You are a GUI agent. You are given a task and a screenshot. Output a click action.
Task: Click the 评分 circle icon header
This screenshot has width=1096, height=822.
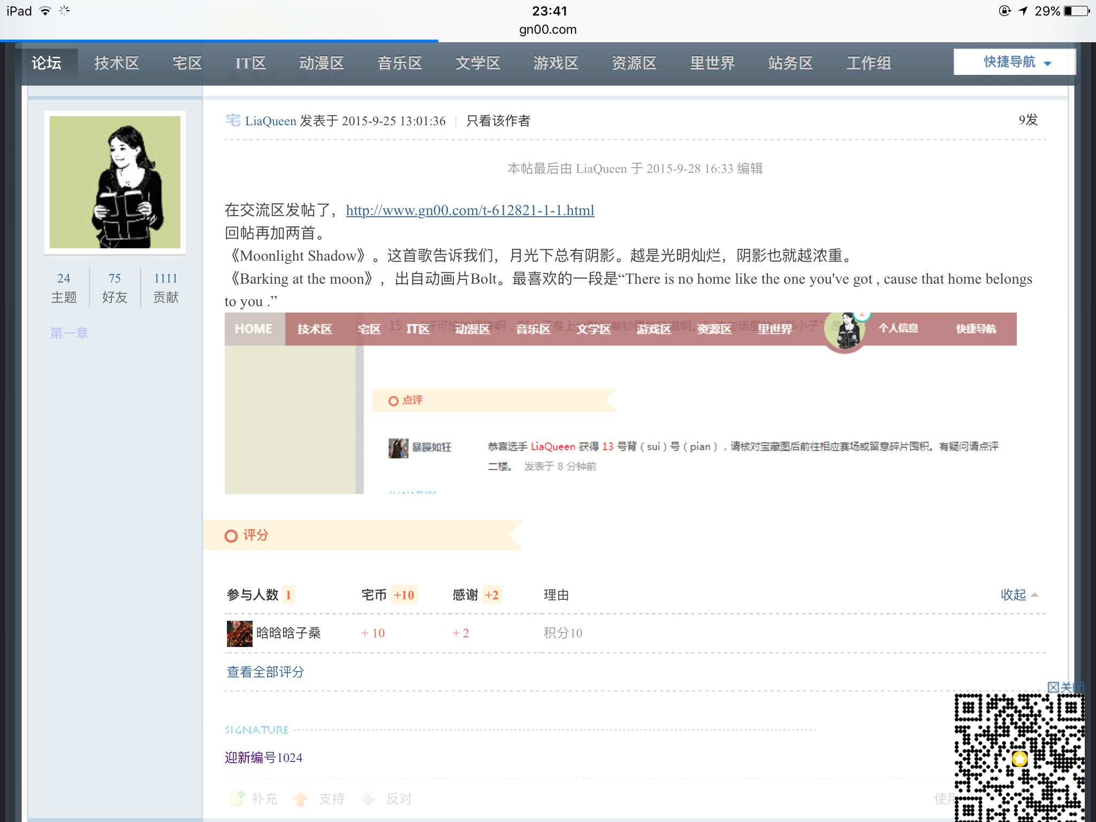click(231, 536)
